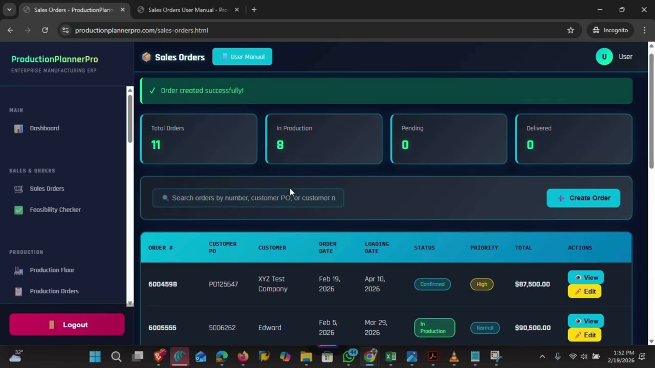This screenshot has width=655, height=368.
Task: Click the Production Orders clipboard icon
Action: click(18, 291)
